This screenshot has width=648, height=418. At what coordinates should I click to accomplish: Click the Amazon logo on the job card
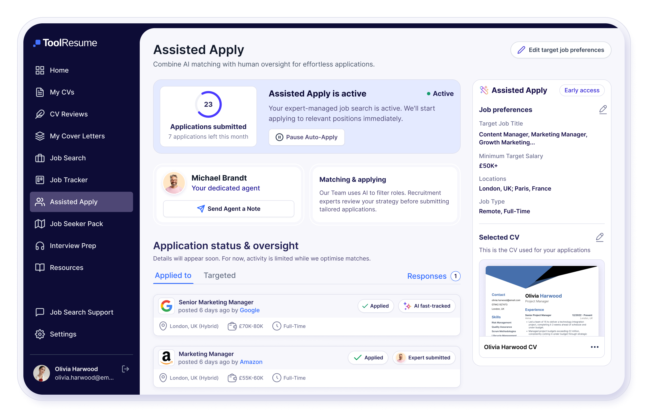pos(167,358)
